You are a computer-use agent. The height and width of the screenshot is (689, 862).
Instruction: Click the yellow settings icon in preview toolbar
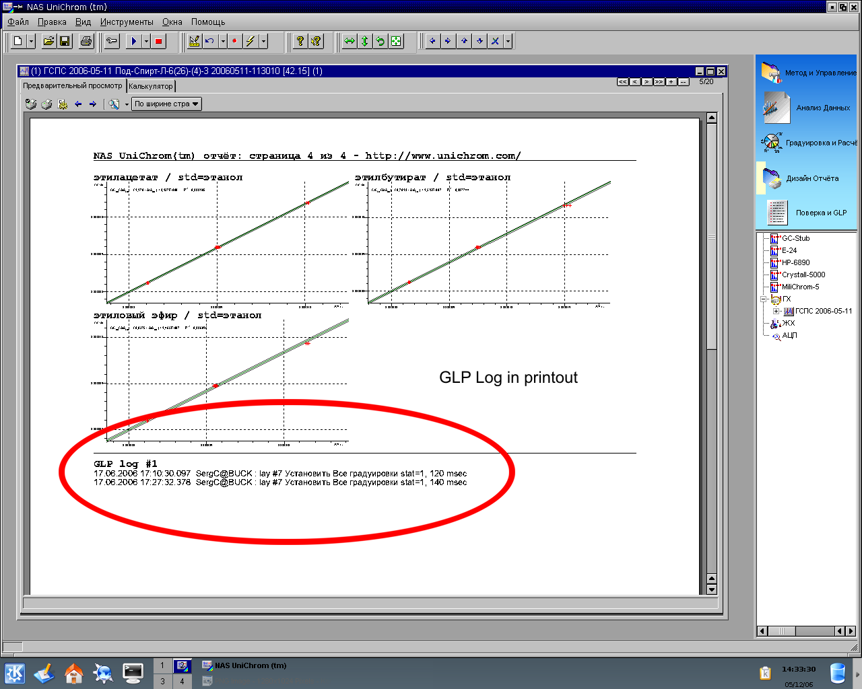(62, 104)
